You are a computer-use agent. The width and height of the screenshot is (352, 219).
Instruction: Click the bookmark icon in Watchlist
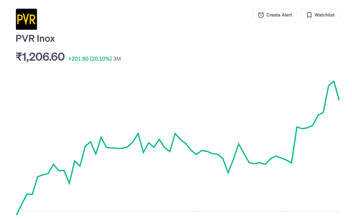(x=309, y=15)
